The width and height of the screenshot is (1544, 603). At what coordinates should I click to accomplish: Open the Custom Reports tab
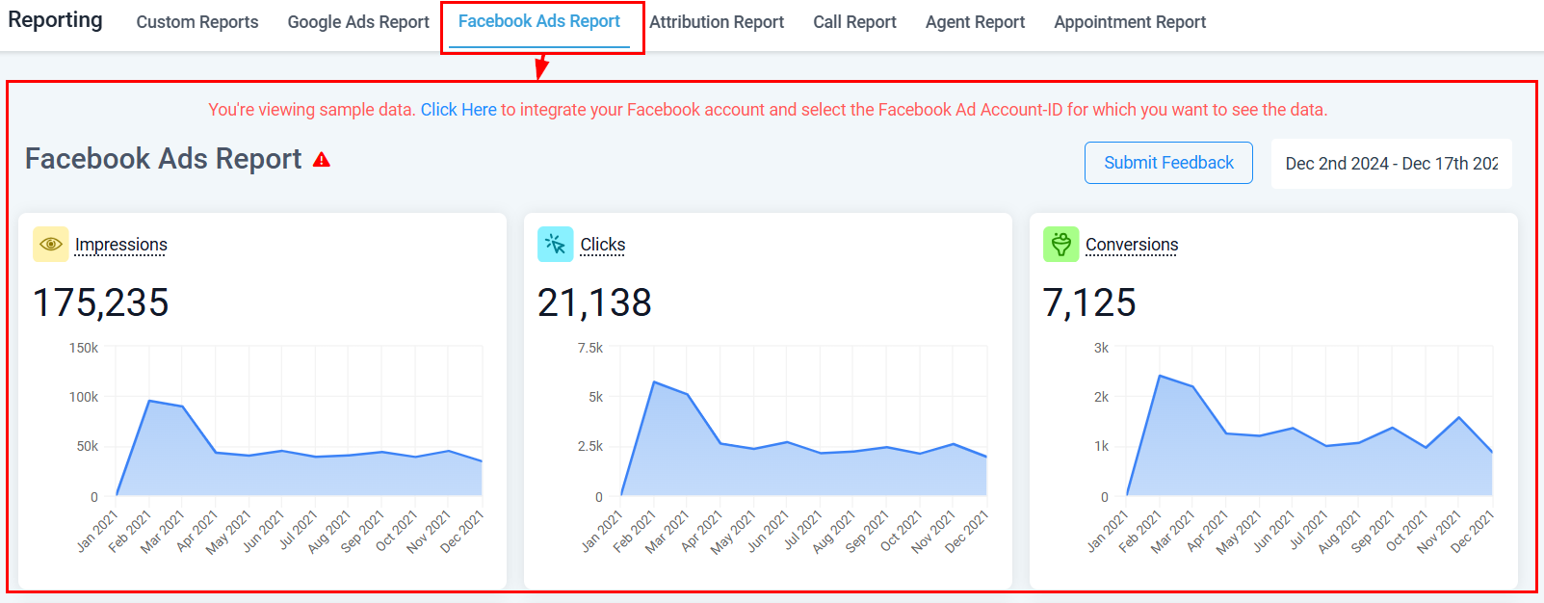(x=197, y=22)
